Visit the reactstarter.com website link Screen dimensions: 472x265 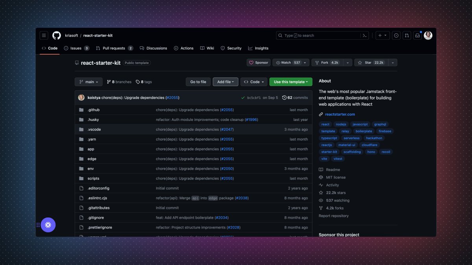coord(340,114)
